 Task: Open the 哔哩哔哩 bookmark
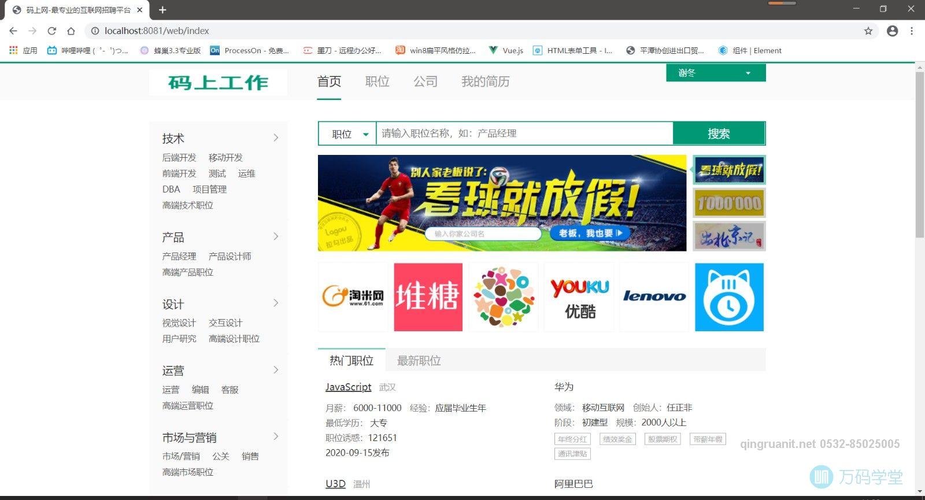pyautogui.click(x=88, y=50)
